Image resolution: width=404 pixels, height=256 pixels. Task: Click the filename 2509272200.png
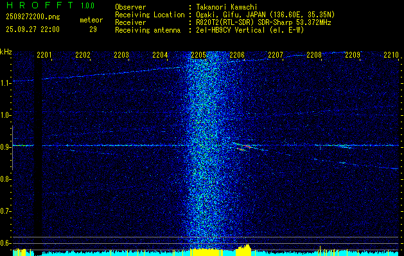(x=33, y=17)
